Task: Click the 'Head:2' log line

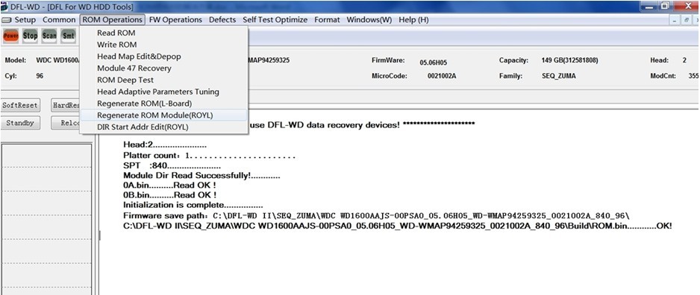Action: click(x=165, y=145)
